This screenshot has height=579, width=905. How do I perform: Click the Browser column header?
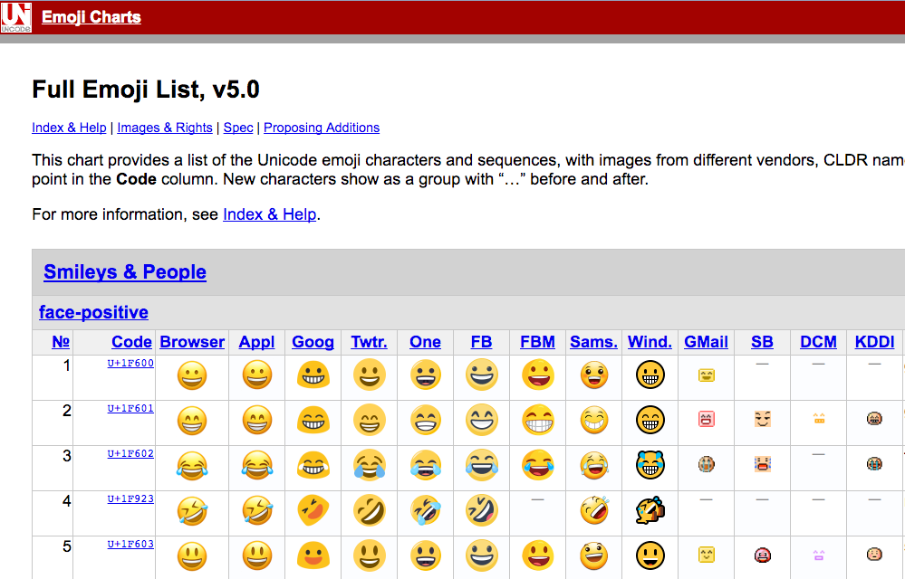[x=191, y=342]
